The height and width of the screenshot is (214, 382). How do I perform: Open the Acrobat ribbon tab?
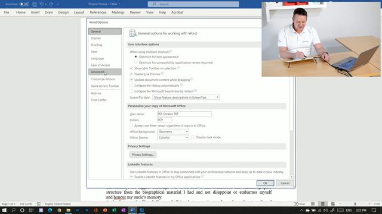(x=177, y=12)
